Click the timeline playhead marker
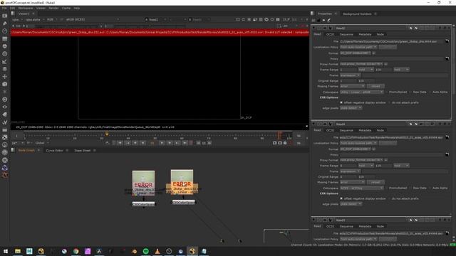The height and width of the screenshot is (256, 456). [x=107, y=134]
